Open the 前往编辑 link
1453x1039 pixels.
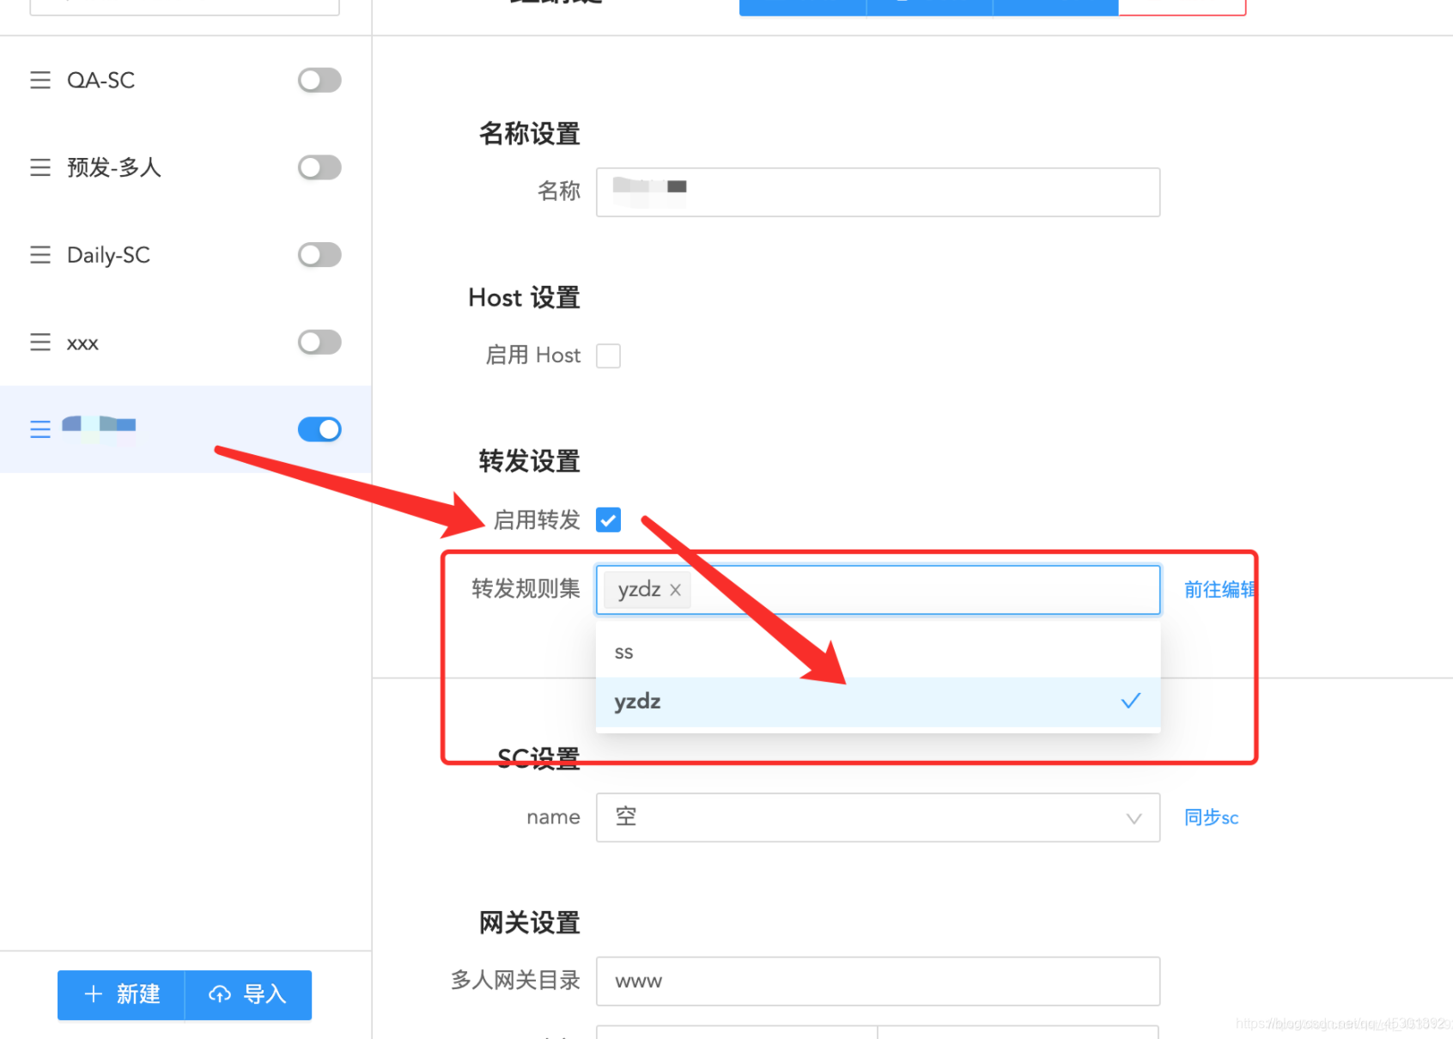click(1219, 590)
